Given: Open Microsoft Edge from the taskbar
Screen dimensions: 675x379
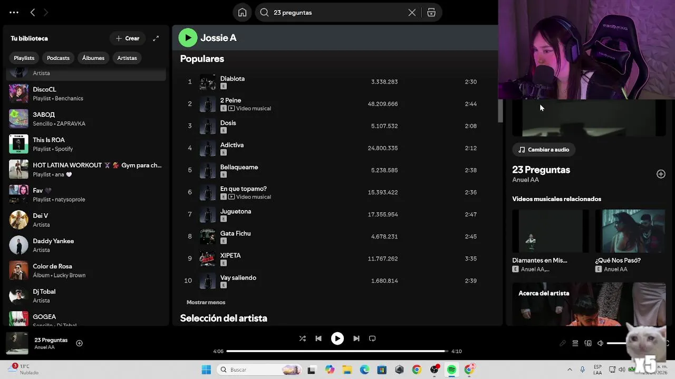Looking at the screenshot, I should click(365, 370).
